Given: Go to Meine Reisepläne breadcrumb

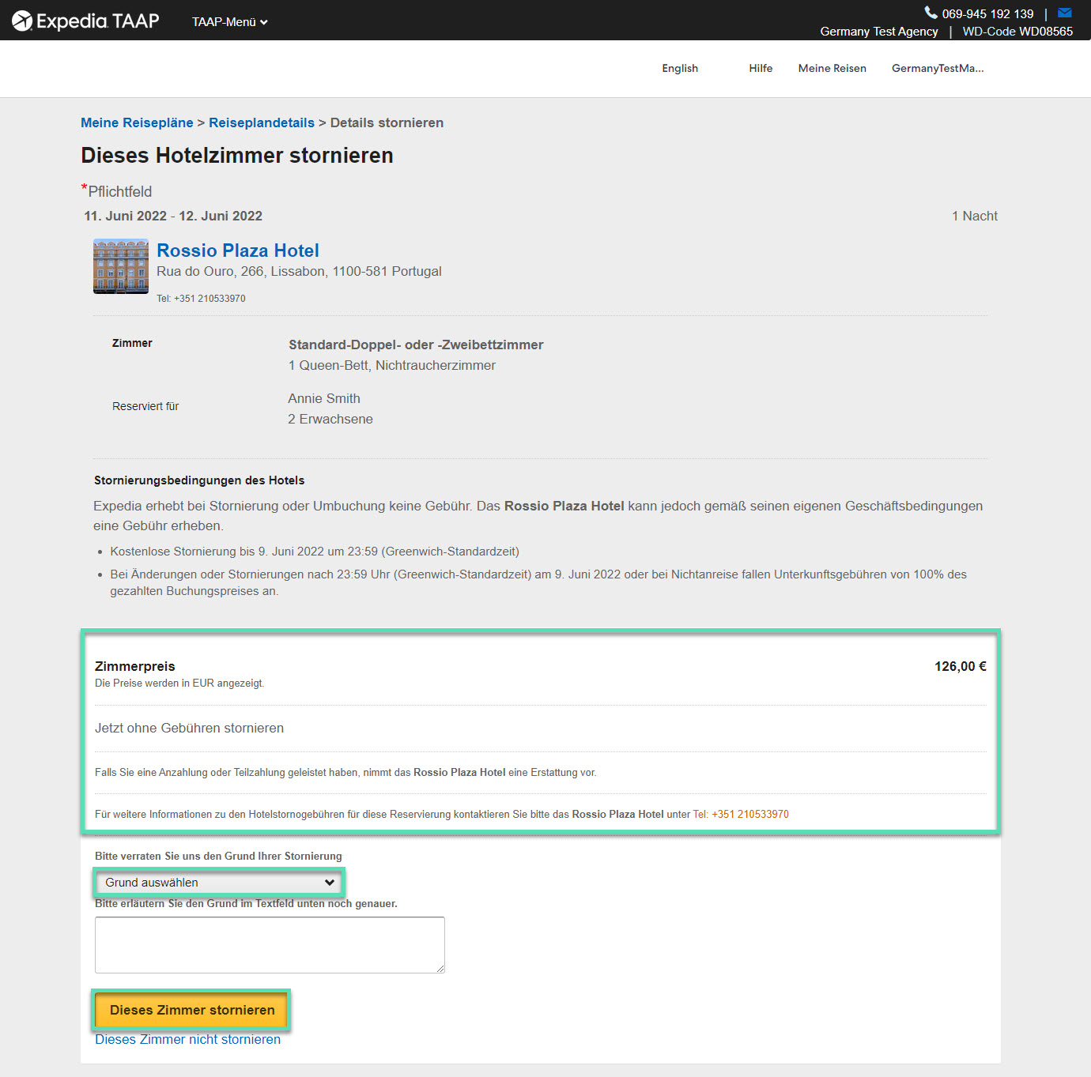Looking at the screenshot, I should coord(137,122).
